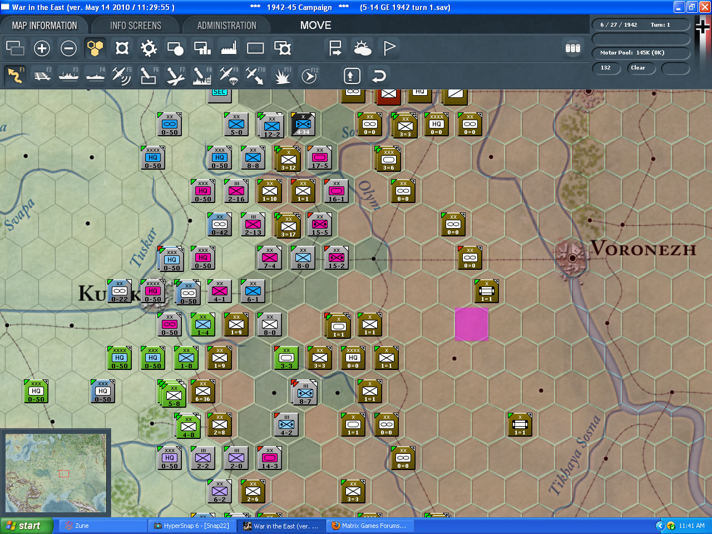Select the F10 air transfer mode
The height and width of the screenshot is (534, 712).
click(x=255, y=76)
